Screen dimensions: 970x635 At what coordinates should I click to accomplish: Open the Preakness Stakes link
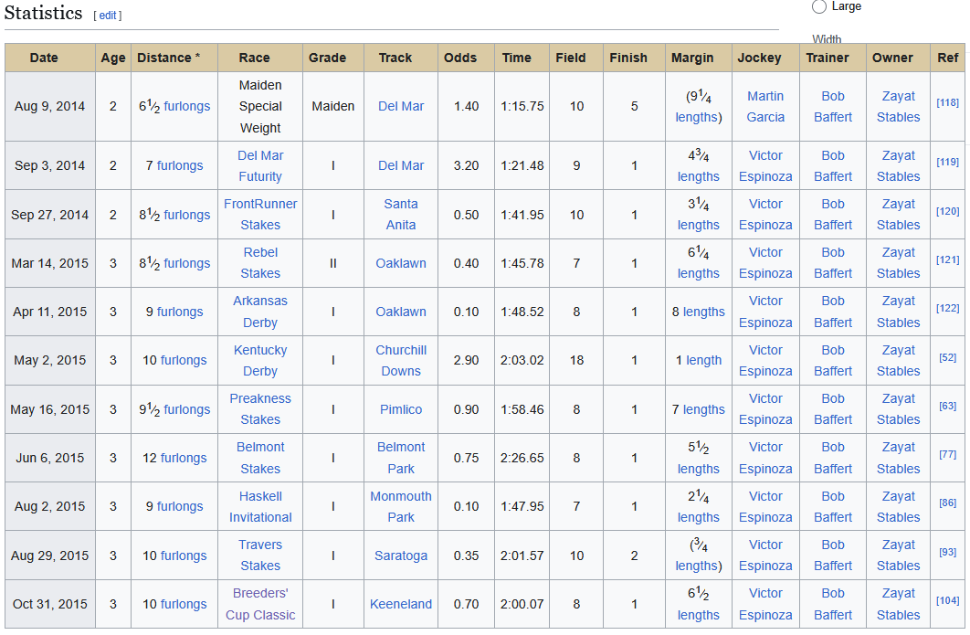[260, 409]
